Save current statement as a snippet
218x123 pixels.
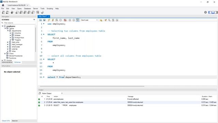101,20
